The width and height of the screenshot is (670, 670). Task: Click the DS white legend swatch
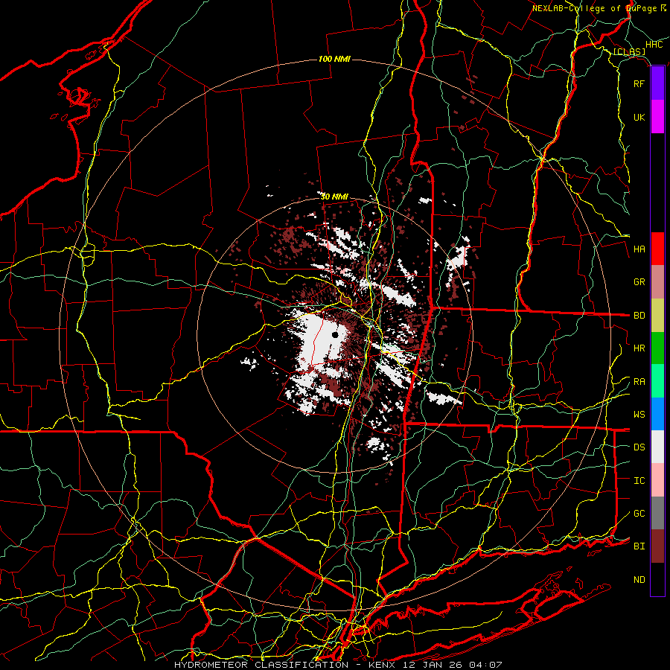pos(657,447)
